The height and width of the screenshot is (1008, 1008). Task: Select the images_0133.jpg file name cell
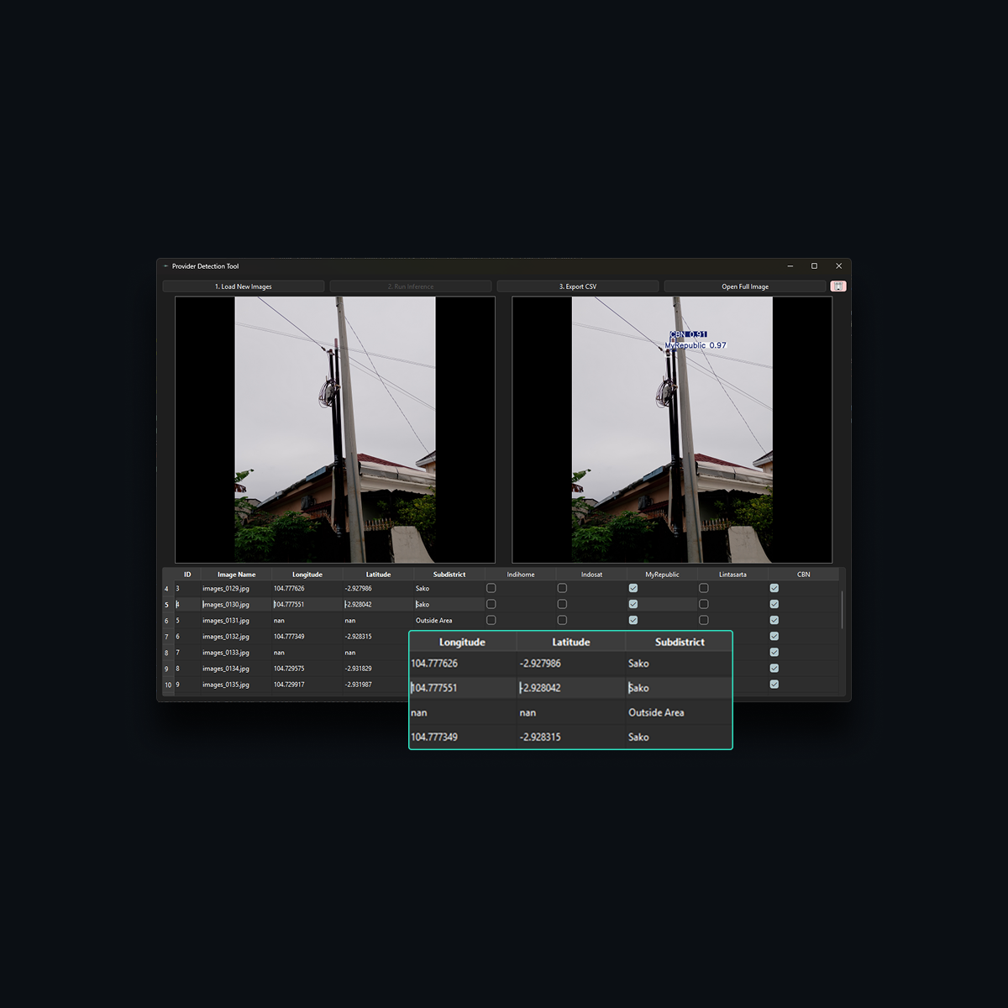tap(226, 653)
